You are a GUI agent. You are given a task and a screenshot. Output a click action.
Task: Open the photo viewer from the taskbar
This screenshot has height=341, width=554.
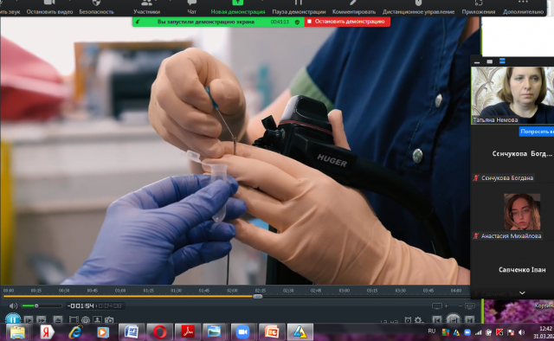tap(215, 332)
